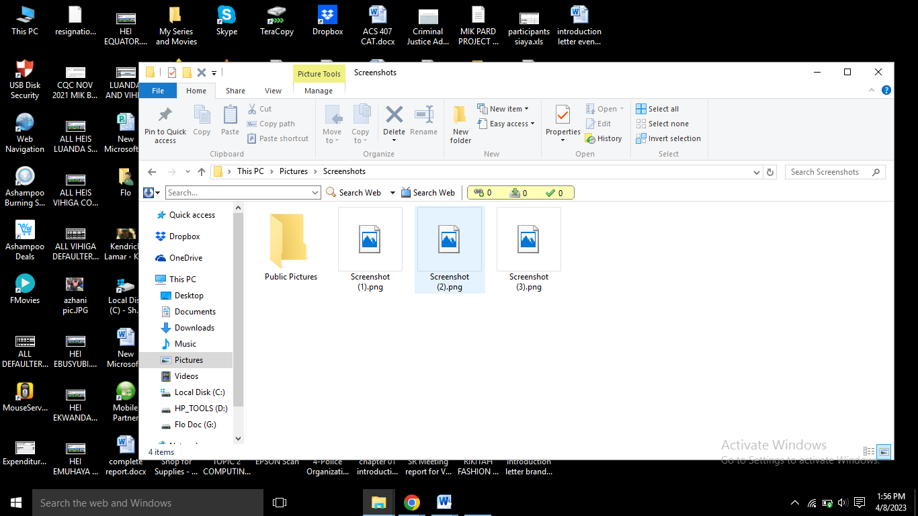Open the Recent locations dropdown arrow
The image size is (918, 516).
[187, 173]
